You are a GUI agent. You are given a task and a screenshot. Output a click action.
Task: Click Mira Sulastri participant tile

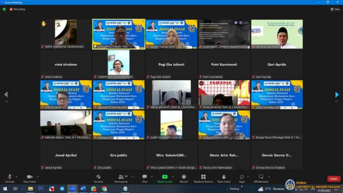171,155
